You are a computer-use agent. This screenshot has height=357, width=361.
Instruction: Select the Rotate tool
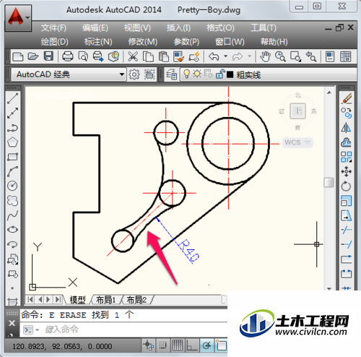tap(347, 186)
